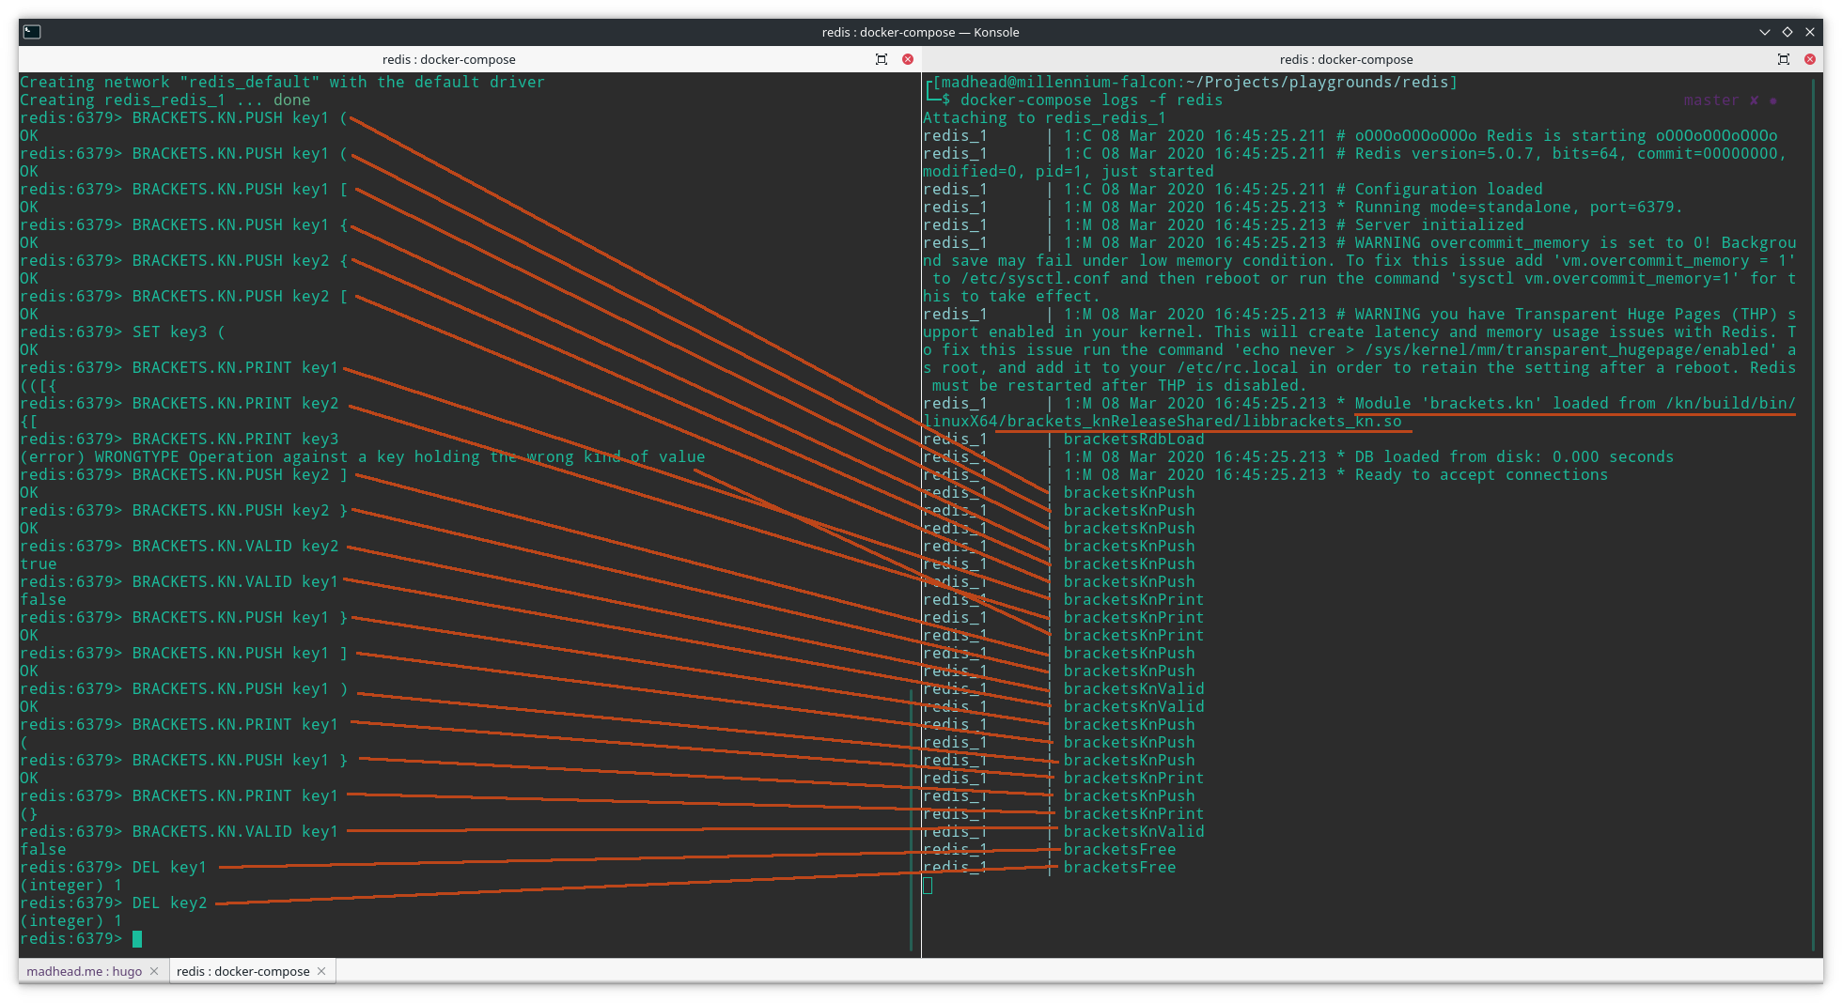The height and width of the screenshot is (1003, 1842).
Task: Click the WRONGTYPE error message line
Action: click(x=363, y=456)
